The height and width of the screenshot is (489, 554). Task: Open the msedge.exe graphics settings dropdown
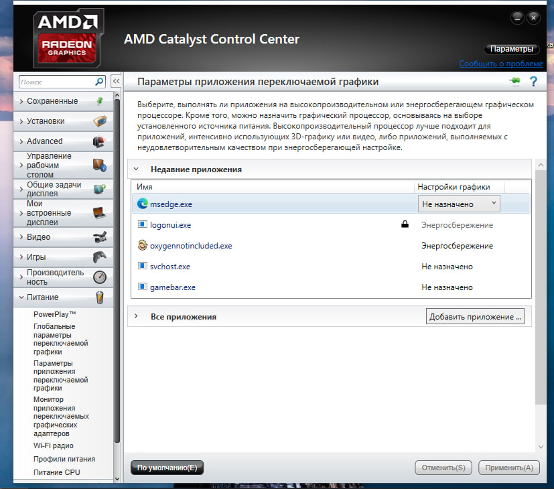tap(458, 204)
